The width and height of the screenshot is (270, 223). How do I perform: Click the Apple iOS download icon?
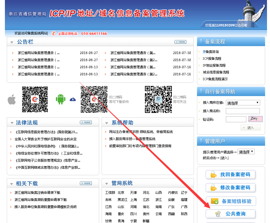pyautogui.click(x=12, y=99)
